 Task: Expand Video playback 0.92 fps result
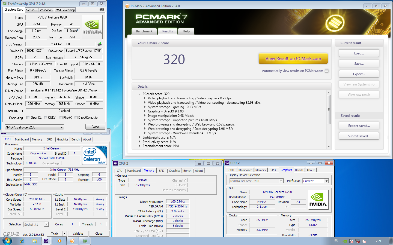click(145, 98)
